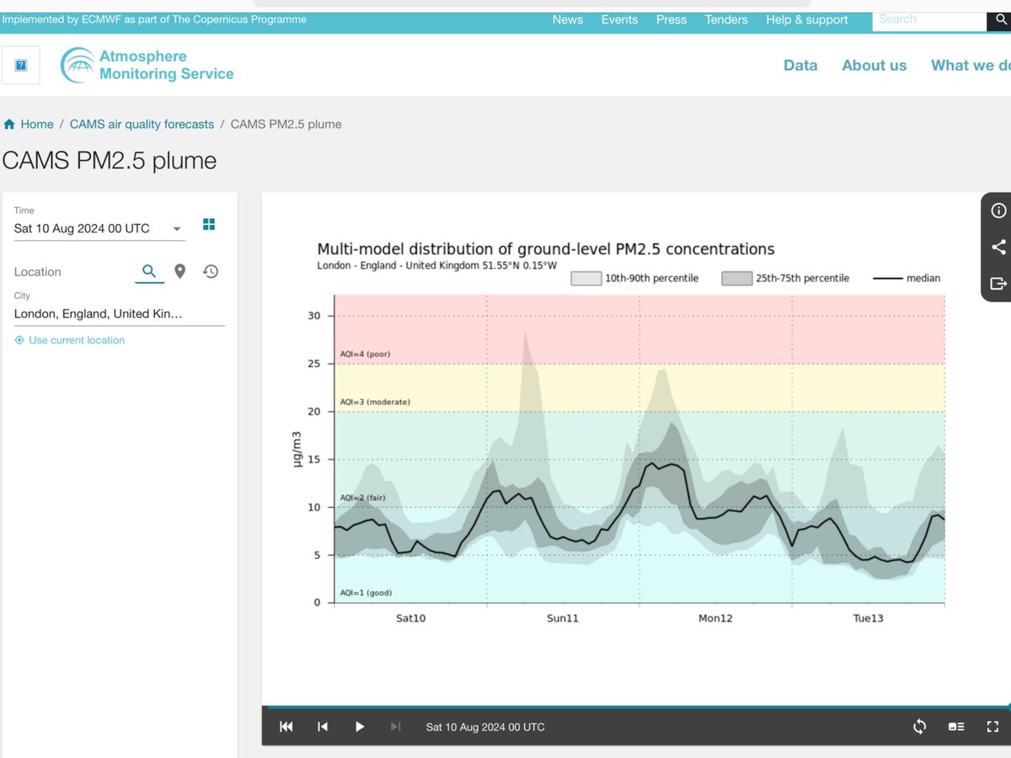Click the Atmosphere Monitoring Service logo

(x=147, y=65)
